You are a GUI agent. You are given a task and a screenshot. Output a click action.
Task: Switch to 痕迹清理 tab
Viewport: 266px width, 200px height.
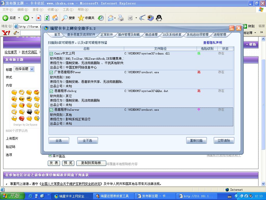point(151,35)
